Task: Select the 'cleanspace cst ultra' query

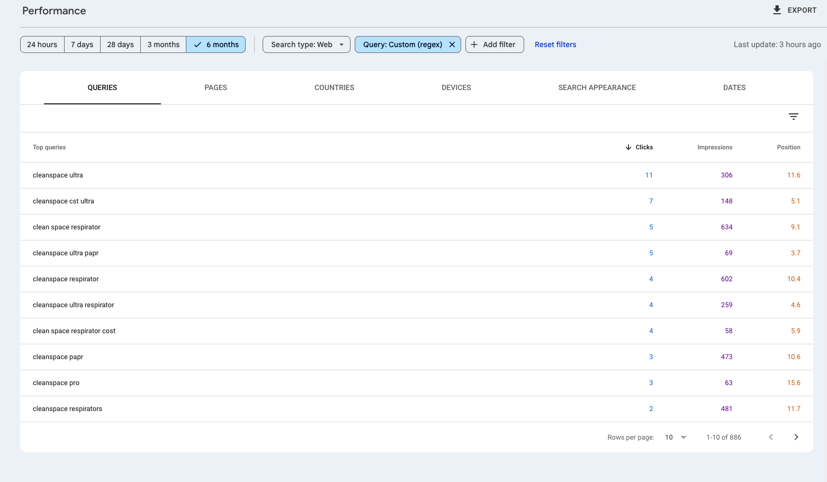Action: click(64, 201)
